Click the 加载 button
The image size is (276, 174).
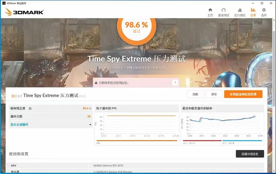[x=195, y=94]
